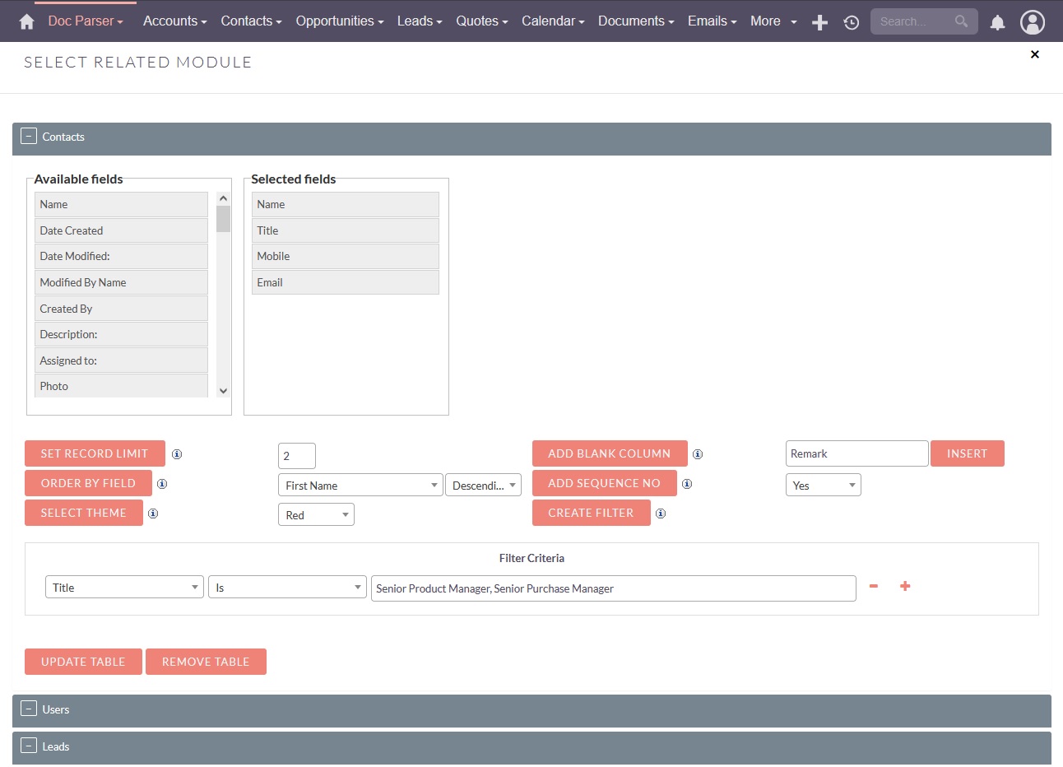Open recently viewed history icon
1063x767 pixels.
pyautogui.click(x=852, y=22)
